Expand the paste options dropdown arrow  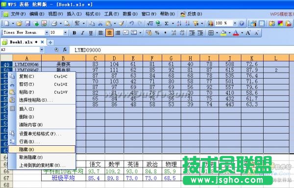pos(115,24)
